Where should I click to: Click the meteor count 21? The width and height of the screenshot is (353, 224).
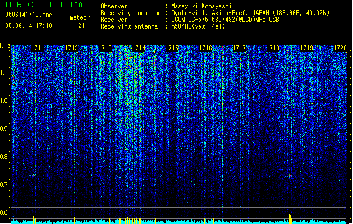pyautogui.click(x=81, y=26)
